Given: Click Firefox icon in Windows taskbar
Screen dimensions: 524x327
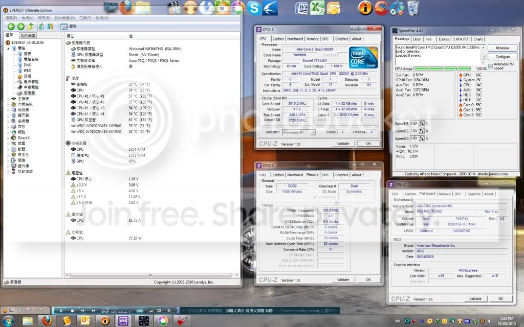Looking at the screenshot, I should [x=48, y=321].
